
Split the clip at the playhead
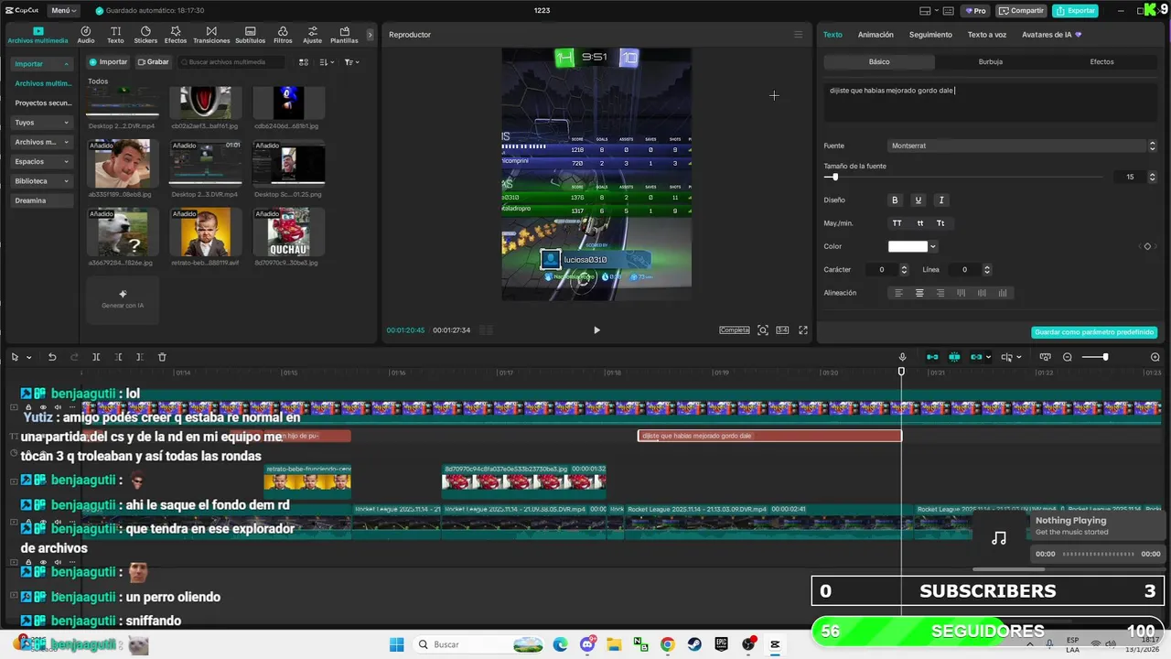96,357
